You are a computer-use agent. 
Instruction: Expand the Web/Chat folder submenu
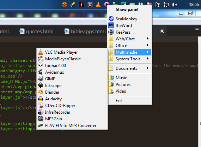click(x=129, y=39)
